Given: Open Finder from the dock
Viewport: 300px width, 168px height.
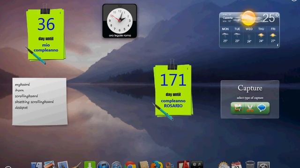Looking at the screenshot, I should click(x=37, y=165).
